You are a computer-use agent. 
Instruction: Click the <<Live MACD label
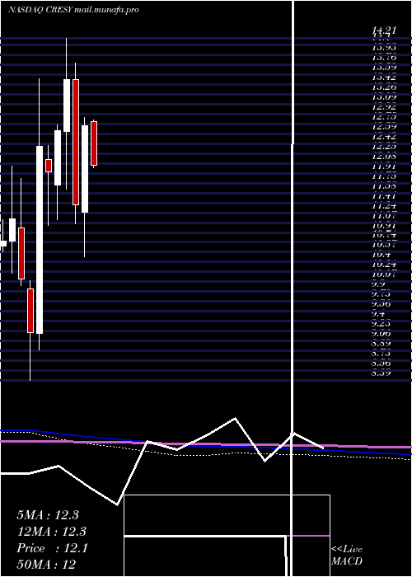(x=347, y=556)
